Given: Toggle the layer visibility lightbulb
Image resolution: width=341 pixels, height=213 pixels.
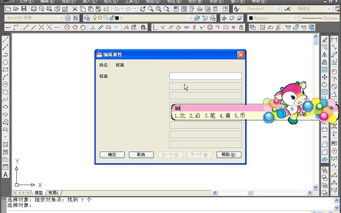Looking at the screenshot, I should click(94, 17).
